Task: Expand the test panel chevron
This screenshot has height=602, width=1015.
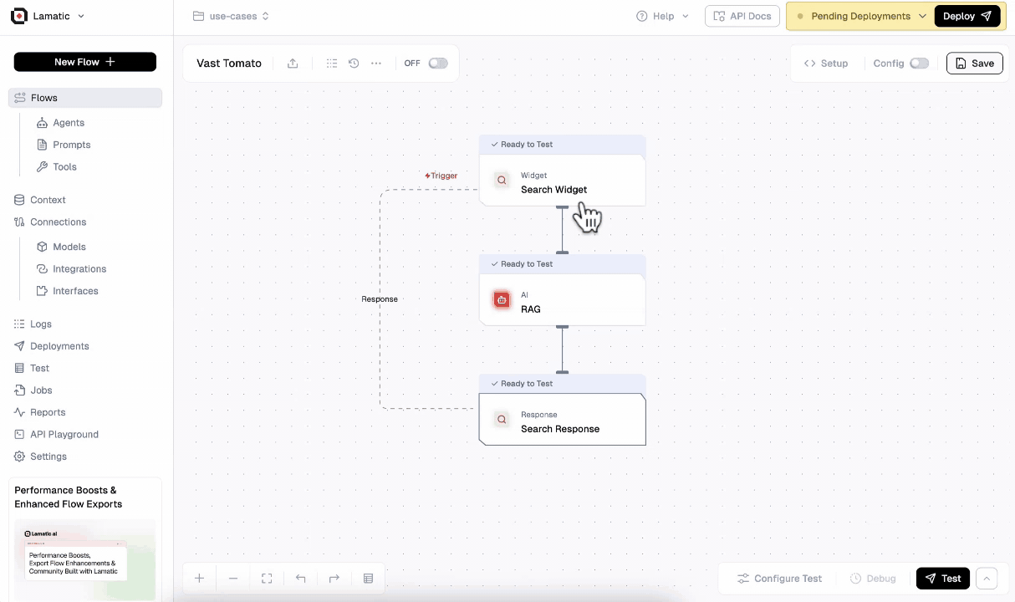Action: click(987, 579)
